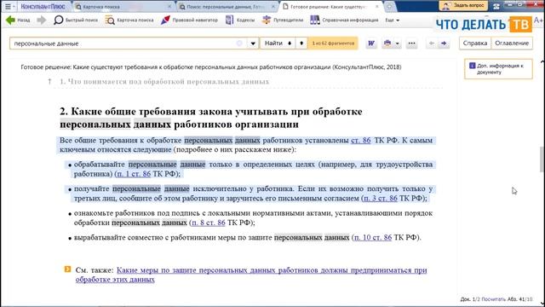545x307 pixels.
Task: Expand the search history dropdown arrow
Action: coord(253,43)
